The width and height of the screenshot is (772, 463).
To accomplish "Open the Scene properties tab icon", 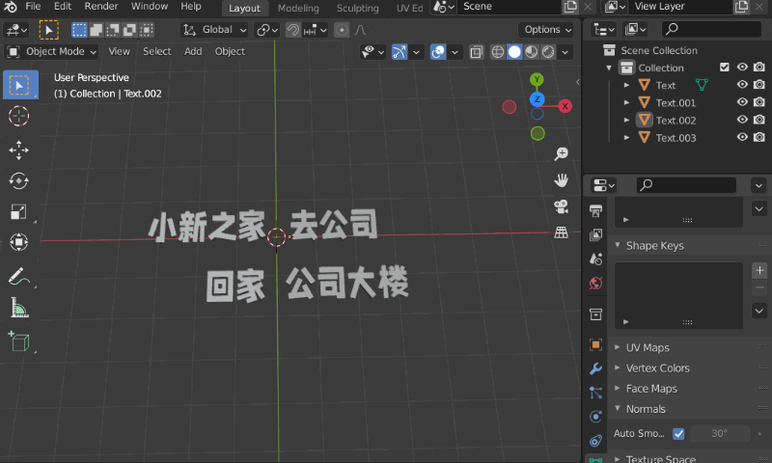I will (595, 259).
